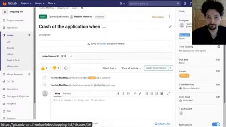Click Attach a file link

point(162,124)
